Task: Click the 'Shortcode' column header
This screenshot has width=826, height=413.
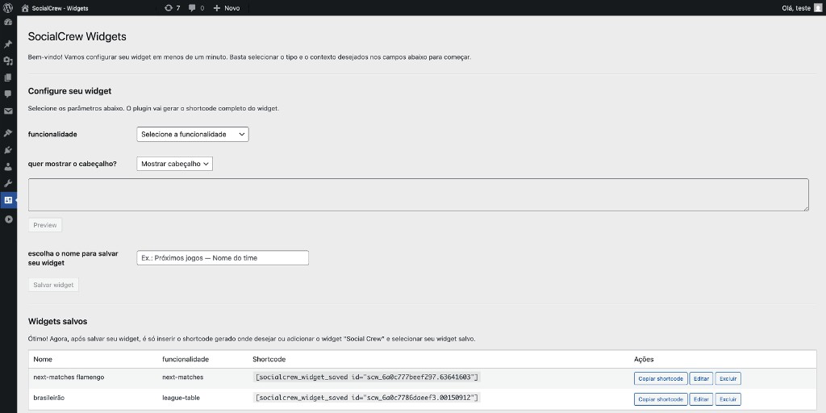Action: coord(269,359)
